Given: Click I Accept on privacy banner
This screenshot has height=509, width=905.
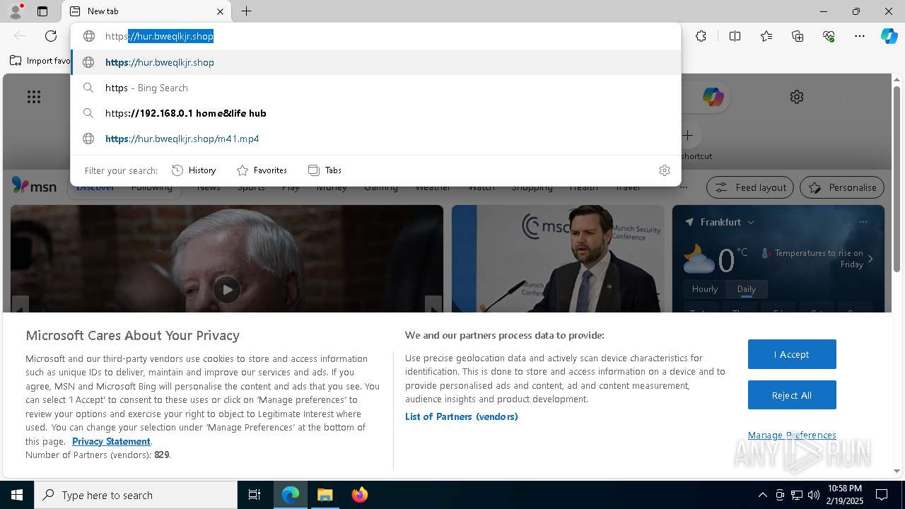Looking at the screenshot, I should pos(792,354).
